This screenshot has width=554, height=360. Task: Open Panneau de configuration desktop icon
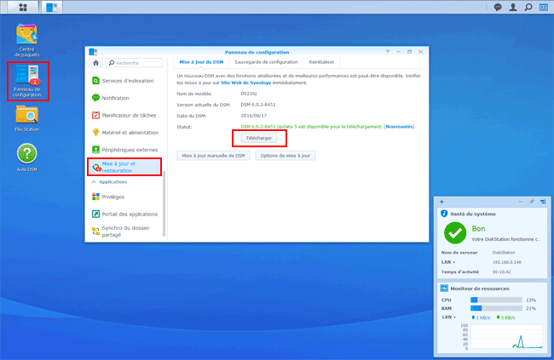pyautogui.click(x=27, y=81)
